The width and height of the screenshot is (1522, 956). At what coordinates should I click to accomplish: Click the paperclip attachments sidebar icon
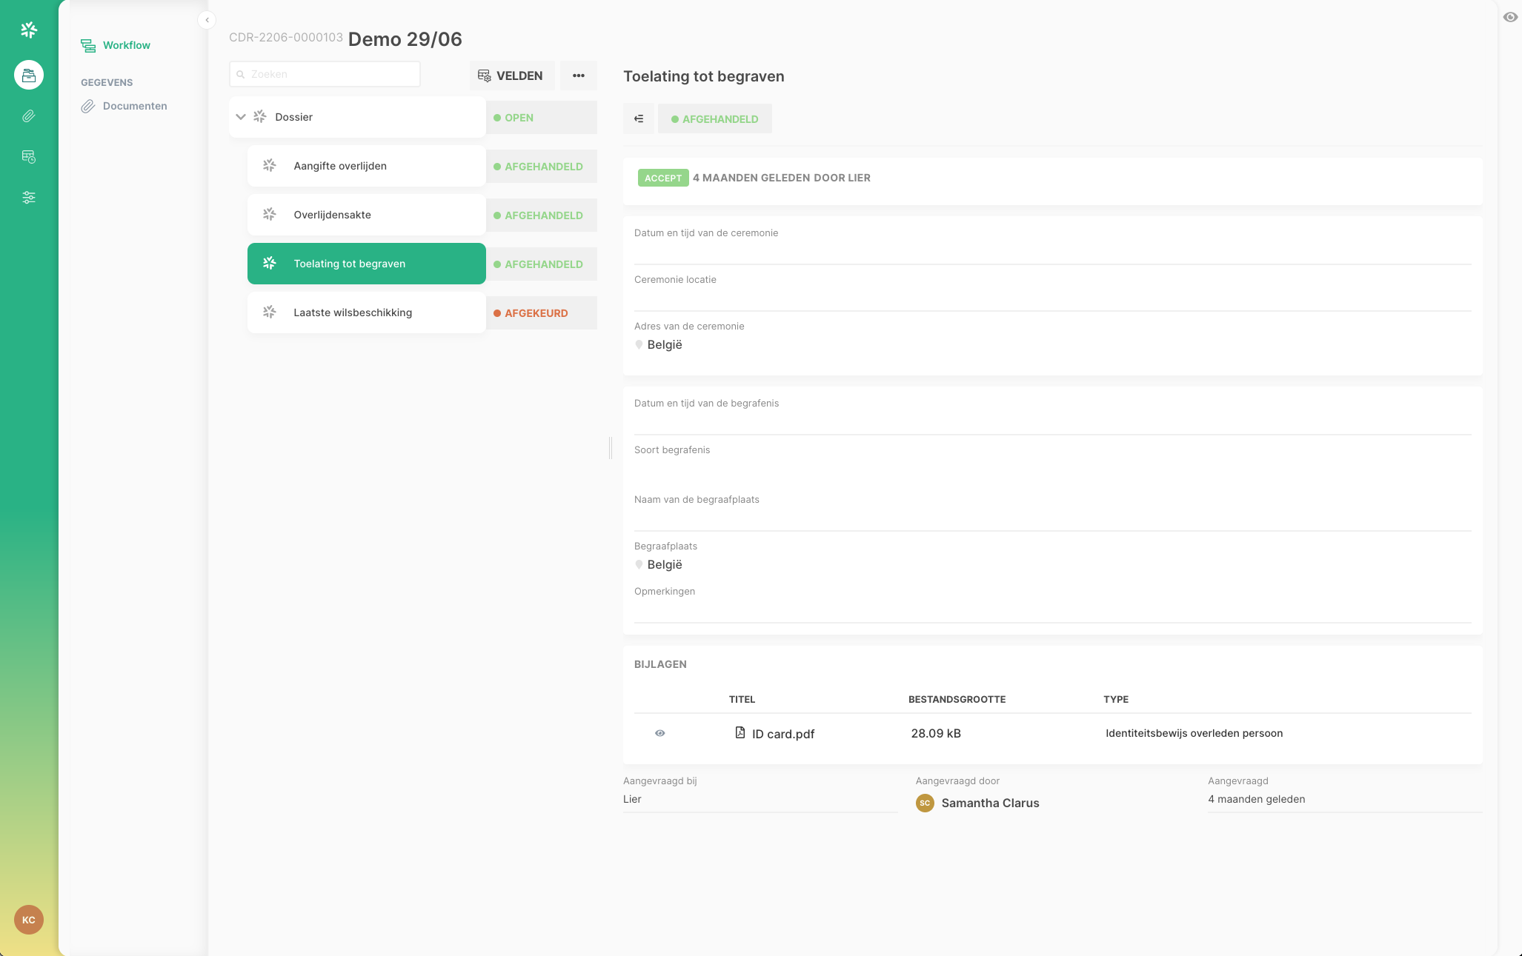[29, 116]
